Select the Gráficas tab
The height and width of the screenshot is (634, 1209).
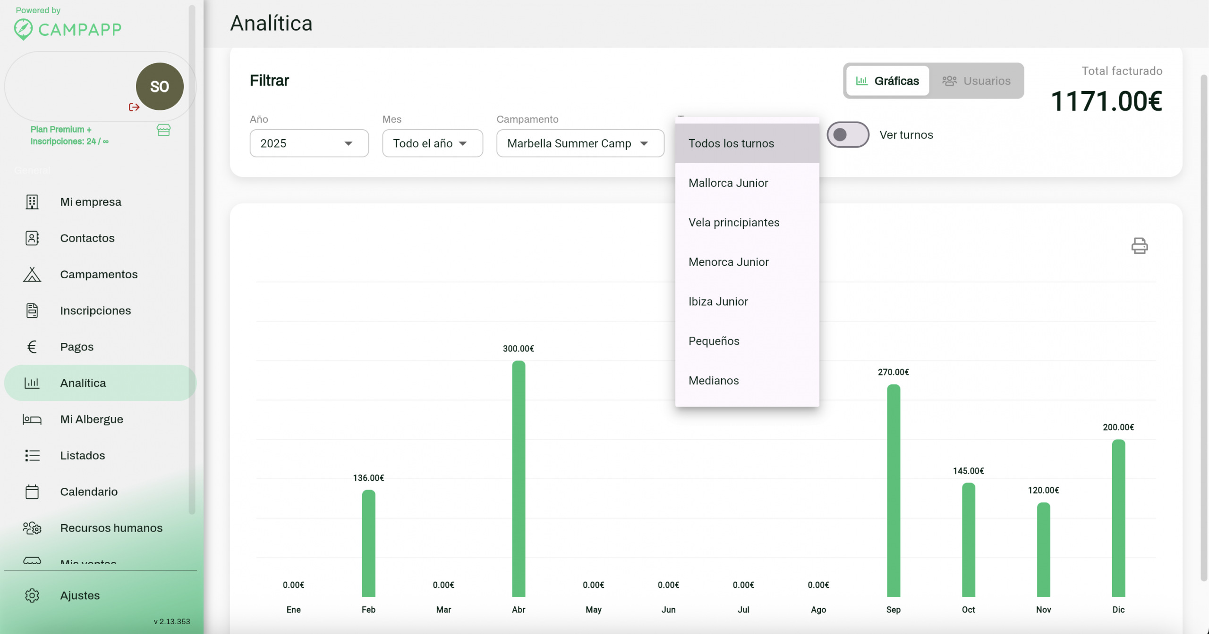887,81
